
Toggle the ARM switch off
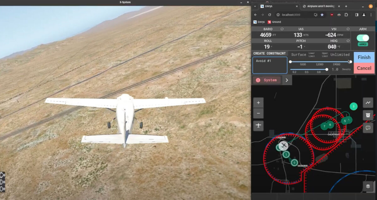363,38
